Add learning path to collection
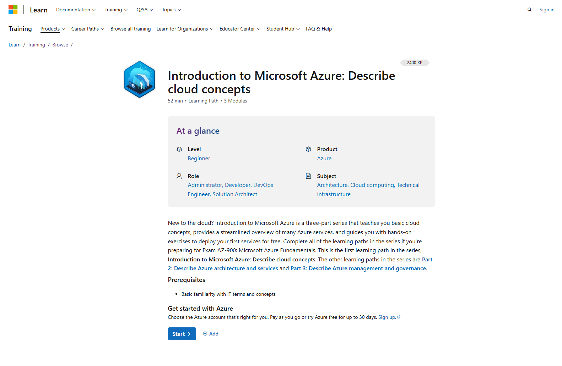The width and height of the screenshot is (562, 366). coord(211,334)
